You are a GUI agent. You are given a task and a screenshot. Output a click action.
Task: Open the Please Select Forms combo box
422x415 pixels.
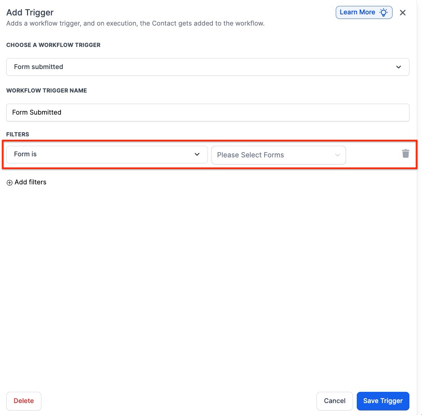coord(278,155)
